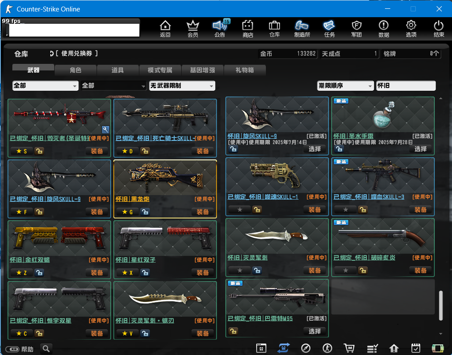Screen dimensions: 452x355
Task: Open the 怀旧|灭灵军刺 item name link
Action: point(248,258)
